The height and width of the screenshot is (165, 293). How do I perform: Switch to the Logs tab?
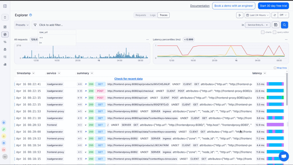click(x=153, y=15)
